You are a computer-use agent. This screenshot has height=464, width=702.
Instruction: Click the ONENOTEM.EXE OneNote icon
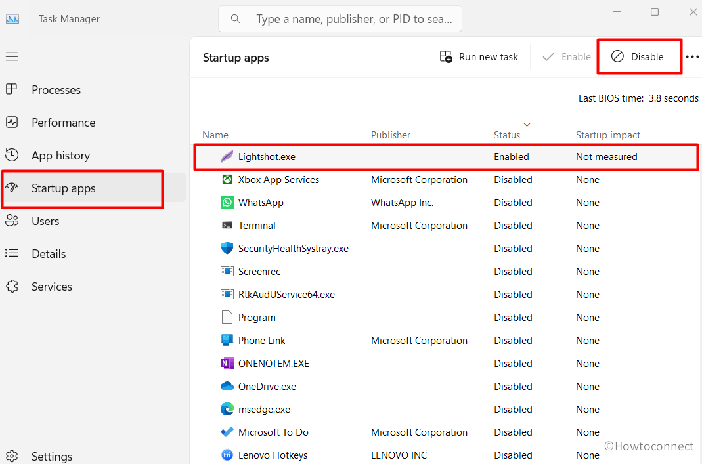pos(227,364)
